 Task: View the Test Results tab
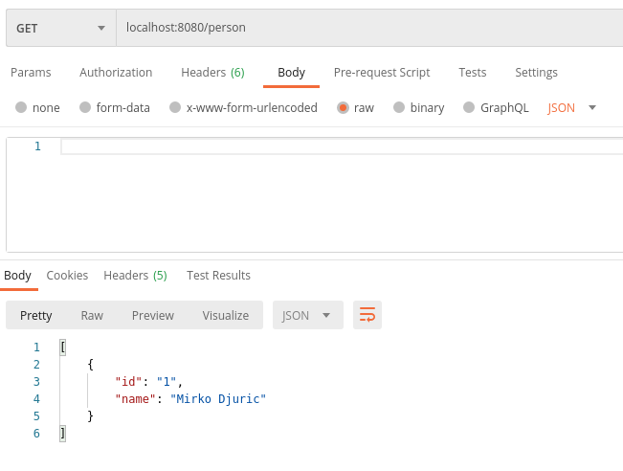click(x=218, y=275)
